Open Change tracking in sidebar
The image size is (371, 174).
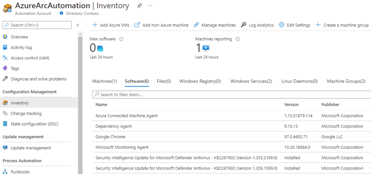[26, 113]
